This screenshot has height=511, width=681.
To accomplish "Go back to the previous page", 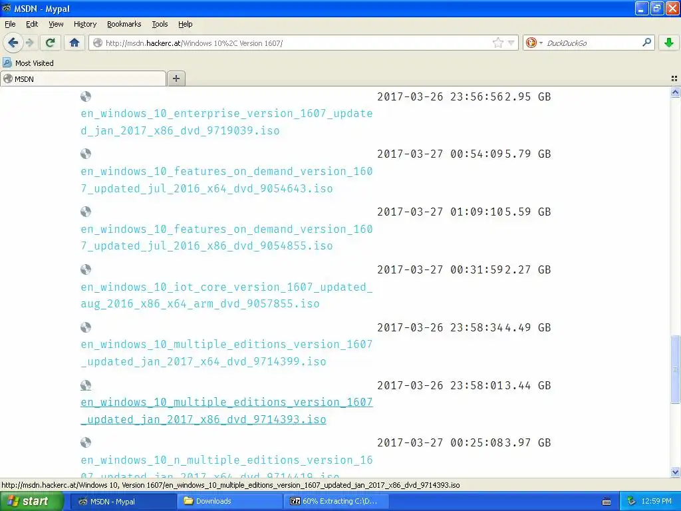I will click(13, 43).
